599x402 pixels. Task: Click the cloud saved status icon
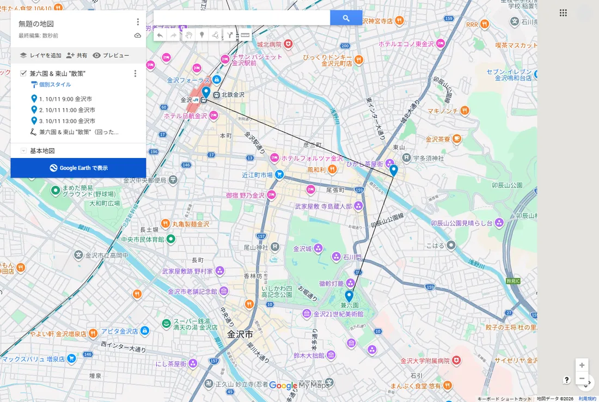pyautogui.click(x=138, y=35)
